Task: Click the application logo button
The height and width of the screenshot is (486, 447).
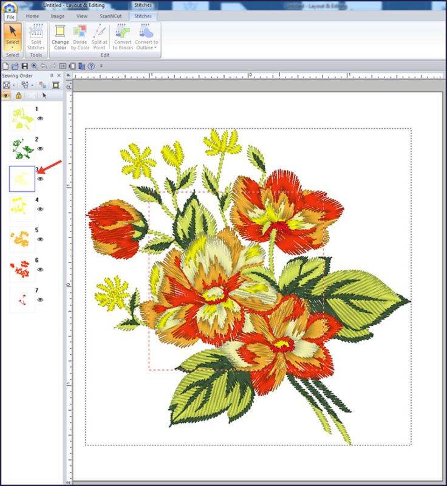Action: 9,7
